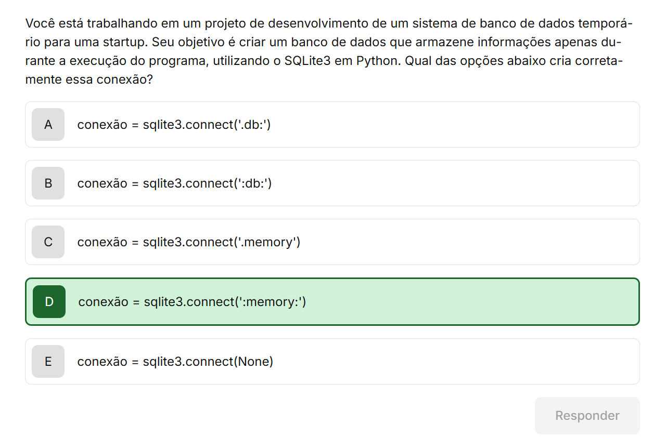Click the letter E badge
This screenshot has height=437, width=666.
click(48, 361)
